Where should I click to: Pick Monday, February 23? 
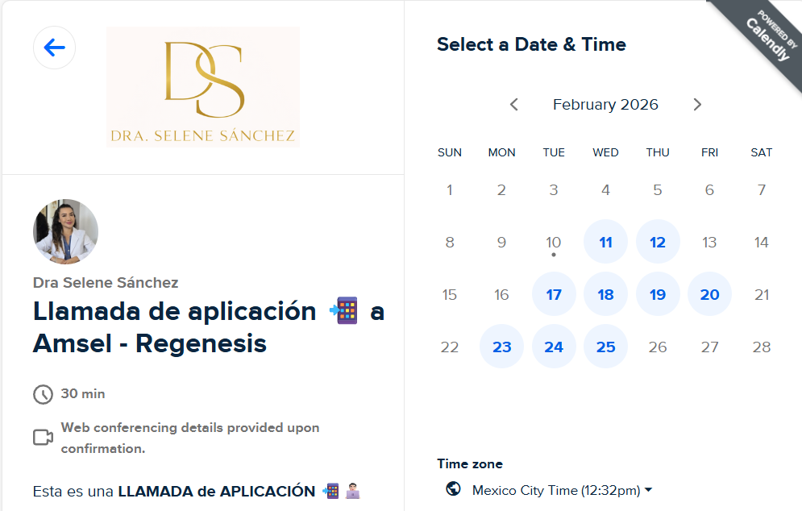501,347
